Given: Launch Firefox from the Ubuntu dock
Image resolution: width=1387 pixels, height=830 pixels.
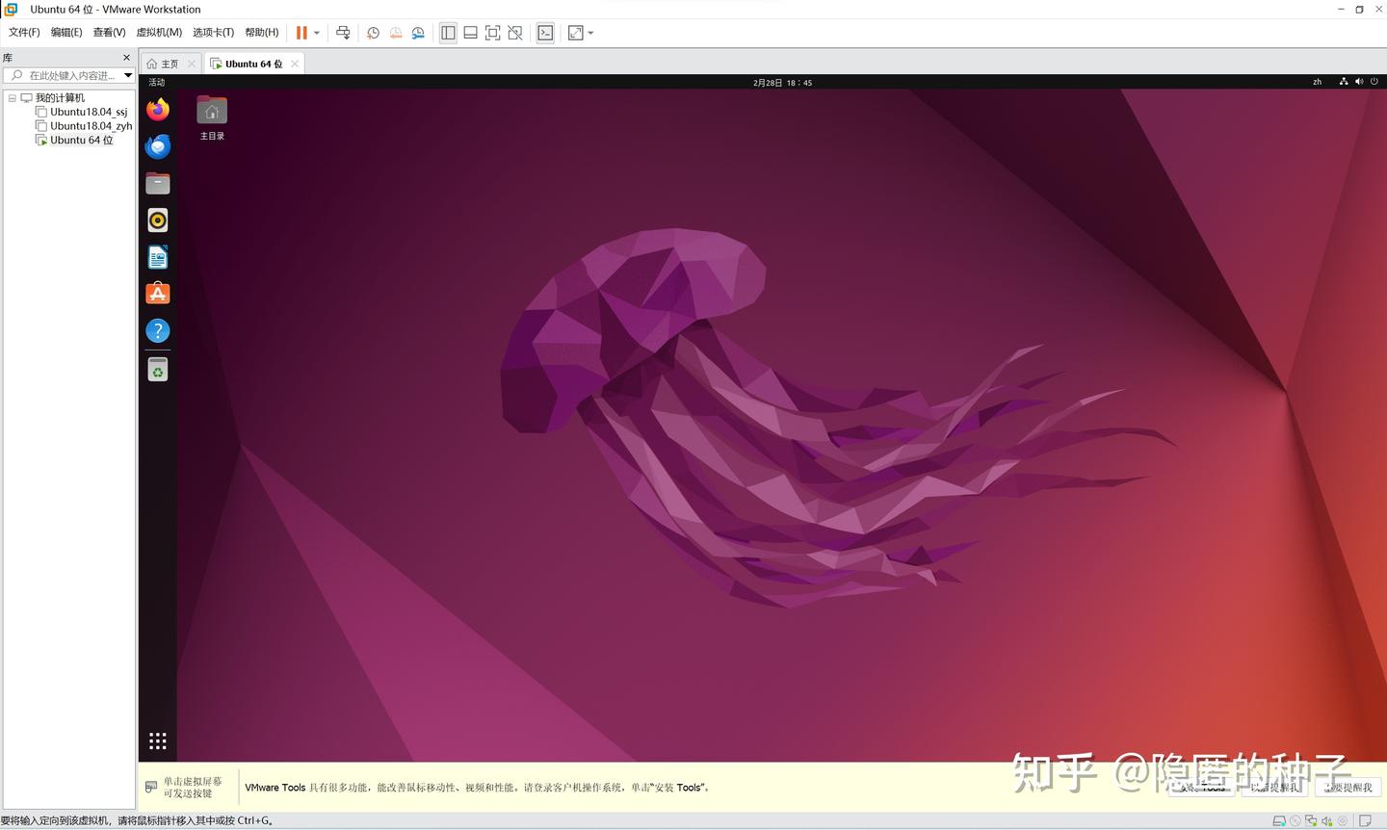Looking at the screenshot, I should click(x=157, y=109).
